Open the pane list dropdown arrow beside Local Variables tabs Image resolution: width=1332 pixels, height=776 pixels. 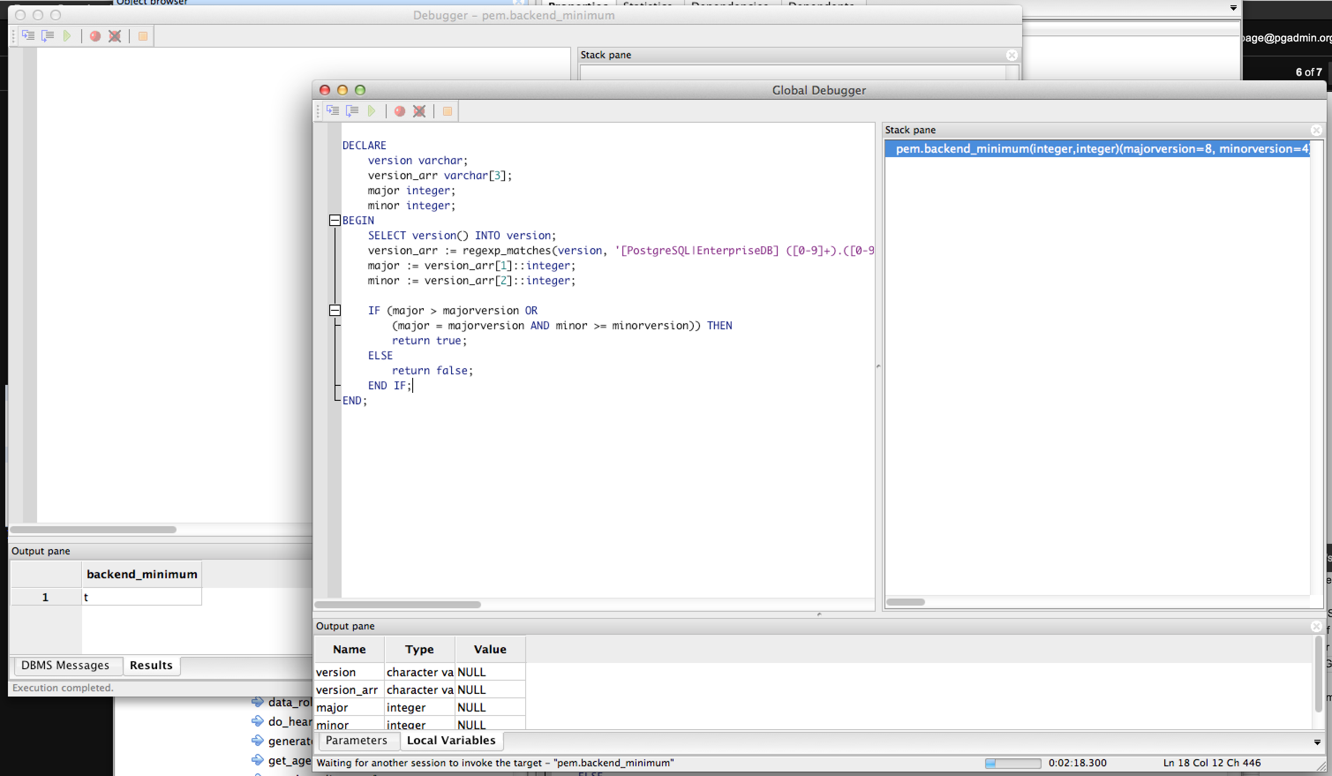point(1317,742)
